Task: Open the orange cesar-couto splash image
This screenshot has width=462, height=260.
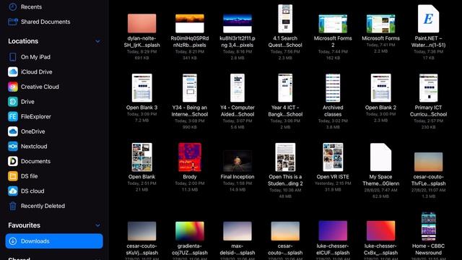Action: tap(285, 231)
